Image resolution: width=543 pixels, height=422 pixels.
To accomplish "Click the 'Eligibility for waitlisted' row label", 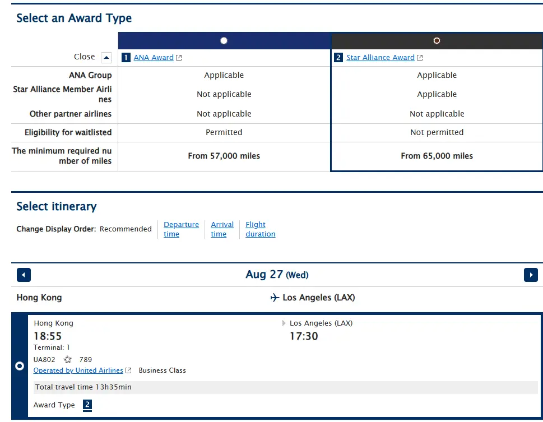I will click(x=68, y=132).
